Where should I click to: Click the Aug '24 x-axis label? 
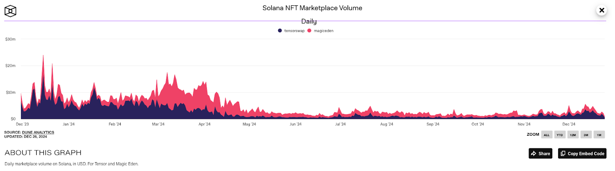(387, 124)
